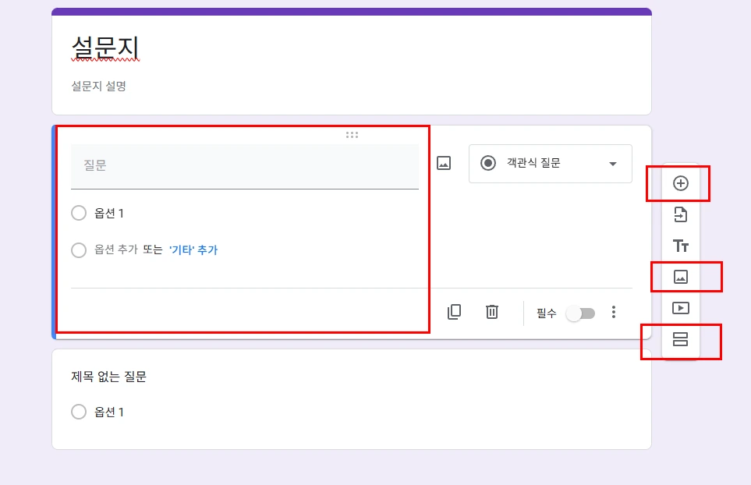Select the 옵션 1 radio button in the active question
Viewport: 751px width, 485px height.
click(79, 213)
